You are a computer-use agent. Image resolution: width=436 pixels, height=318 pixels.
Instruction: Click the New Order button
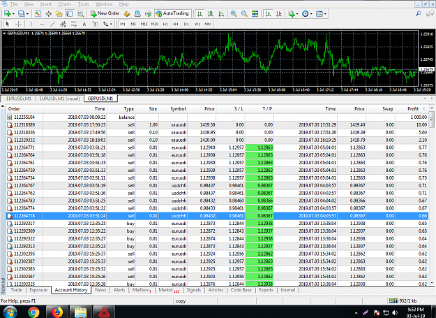105,14
